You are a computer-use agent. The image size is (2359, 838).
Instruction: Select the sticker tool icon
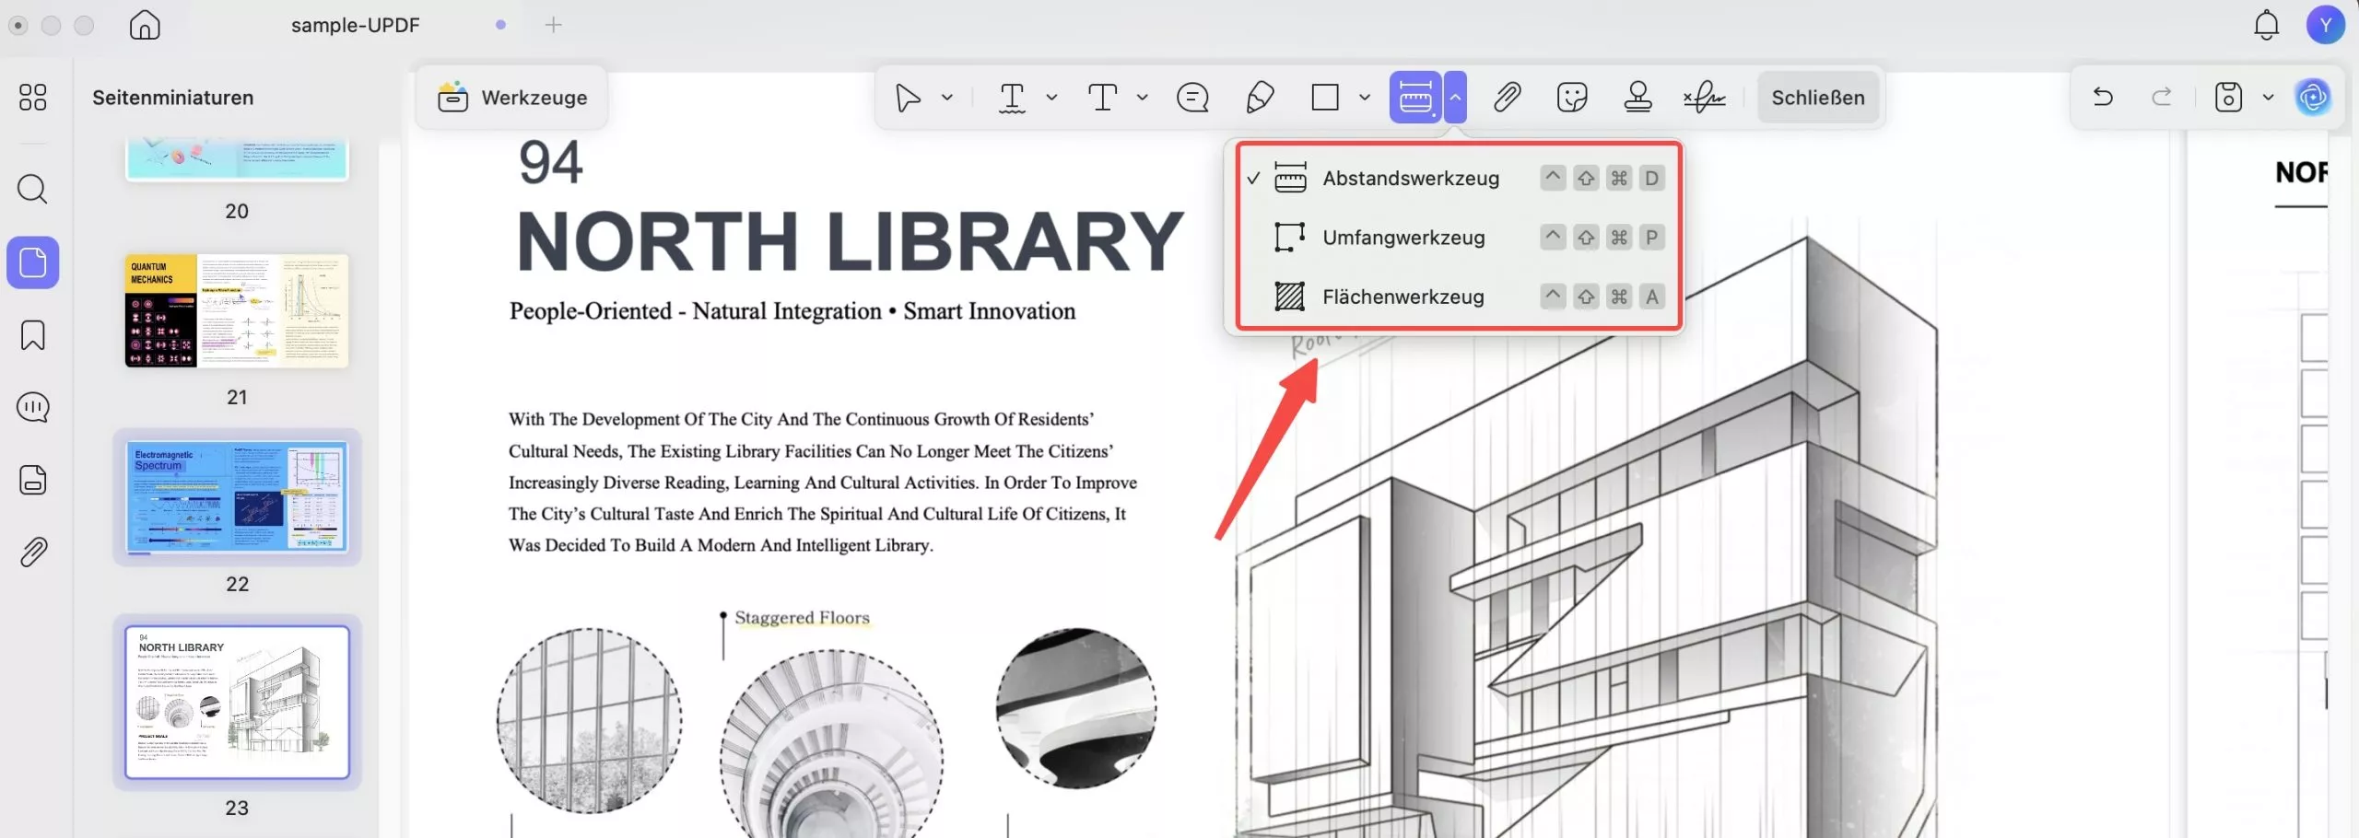pos(1572,97)
